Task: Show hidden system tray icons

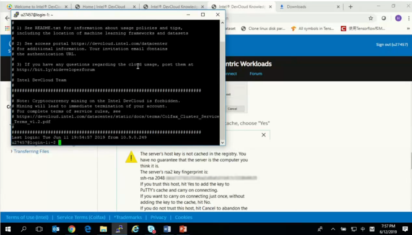Action: (333, 229)
